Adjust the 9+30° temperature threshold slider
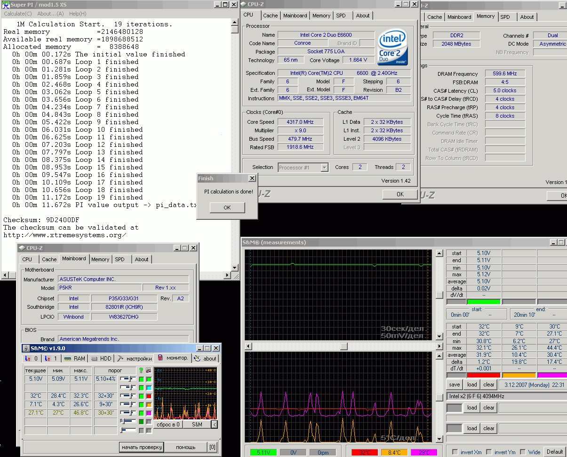The height and width of the screenshot is (457, 567). point(128,404)
